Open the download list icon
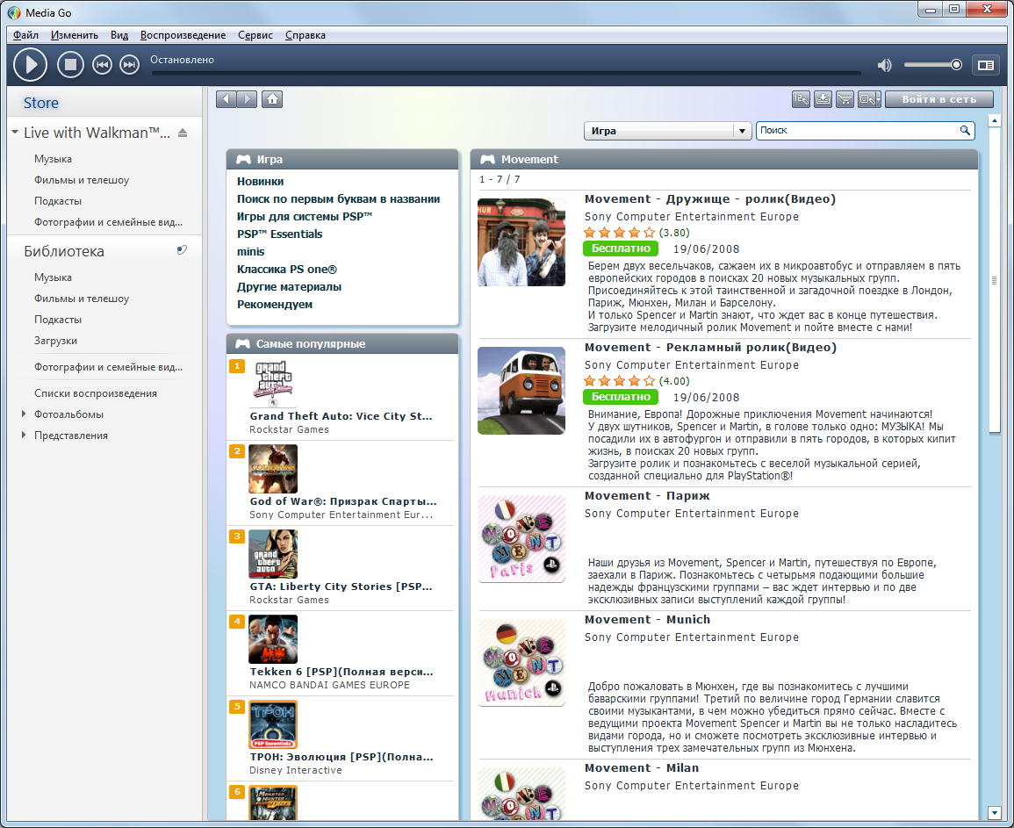 [823, 99]
